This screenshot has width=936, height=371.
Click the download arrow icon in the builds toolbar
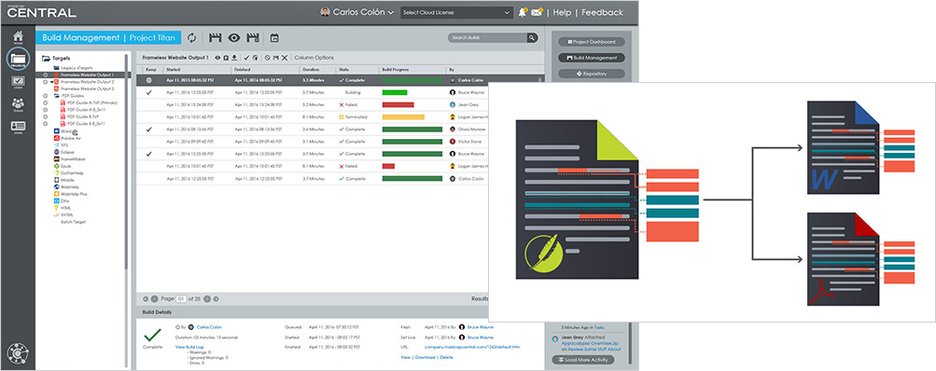[x=234, y=58]
